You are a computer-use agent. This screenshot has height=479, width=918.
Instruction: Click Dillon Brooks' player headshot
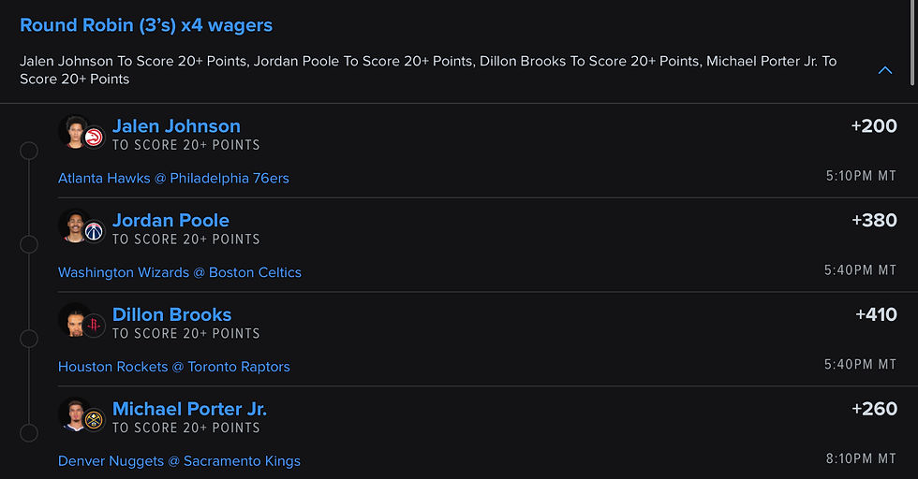click(73, 319)
